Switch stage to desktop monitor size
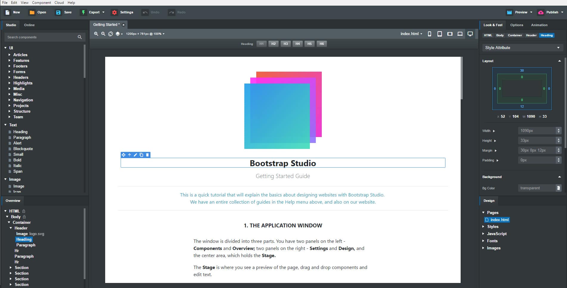Viewport: 567px width, 288px height. [x=470, y=34]
